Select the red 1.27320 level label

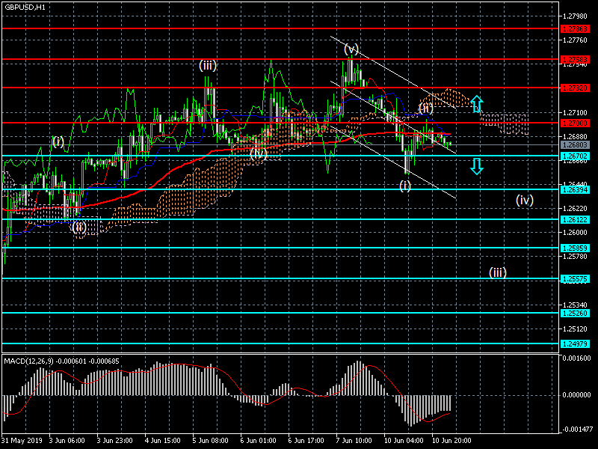[x=575, y=88]
